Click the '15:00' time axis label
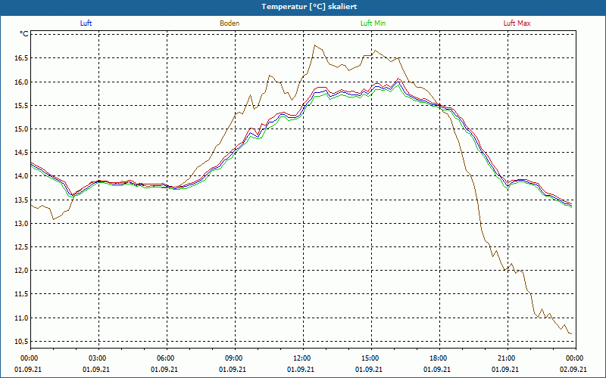 (371, 358)
